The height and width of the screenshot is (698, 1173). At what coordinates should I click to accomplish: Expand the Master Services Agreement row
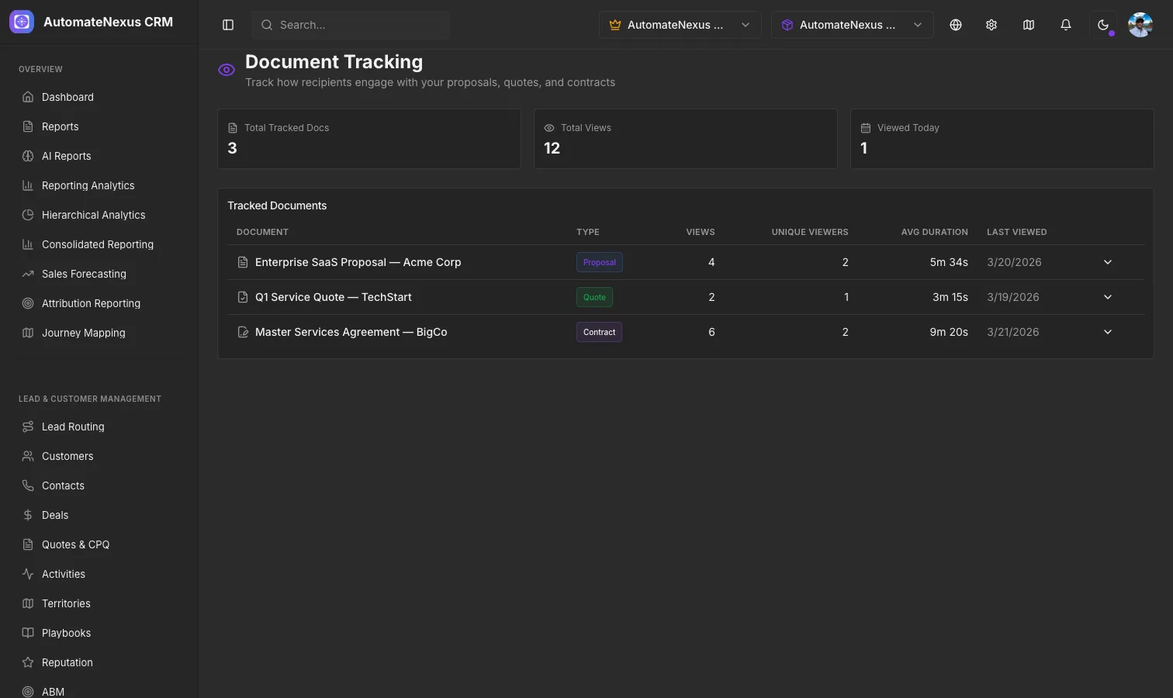[x=1108, y=332]
